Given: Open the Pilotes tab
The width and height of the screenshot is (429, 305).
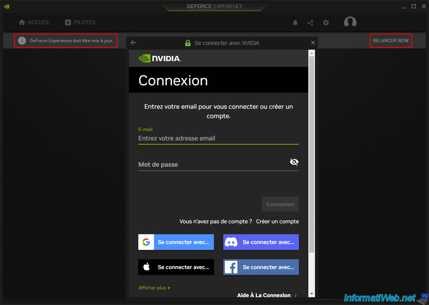Looking at the screenshot, I should (x=80, y=22).
